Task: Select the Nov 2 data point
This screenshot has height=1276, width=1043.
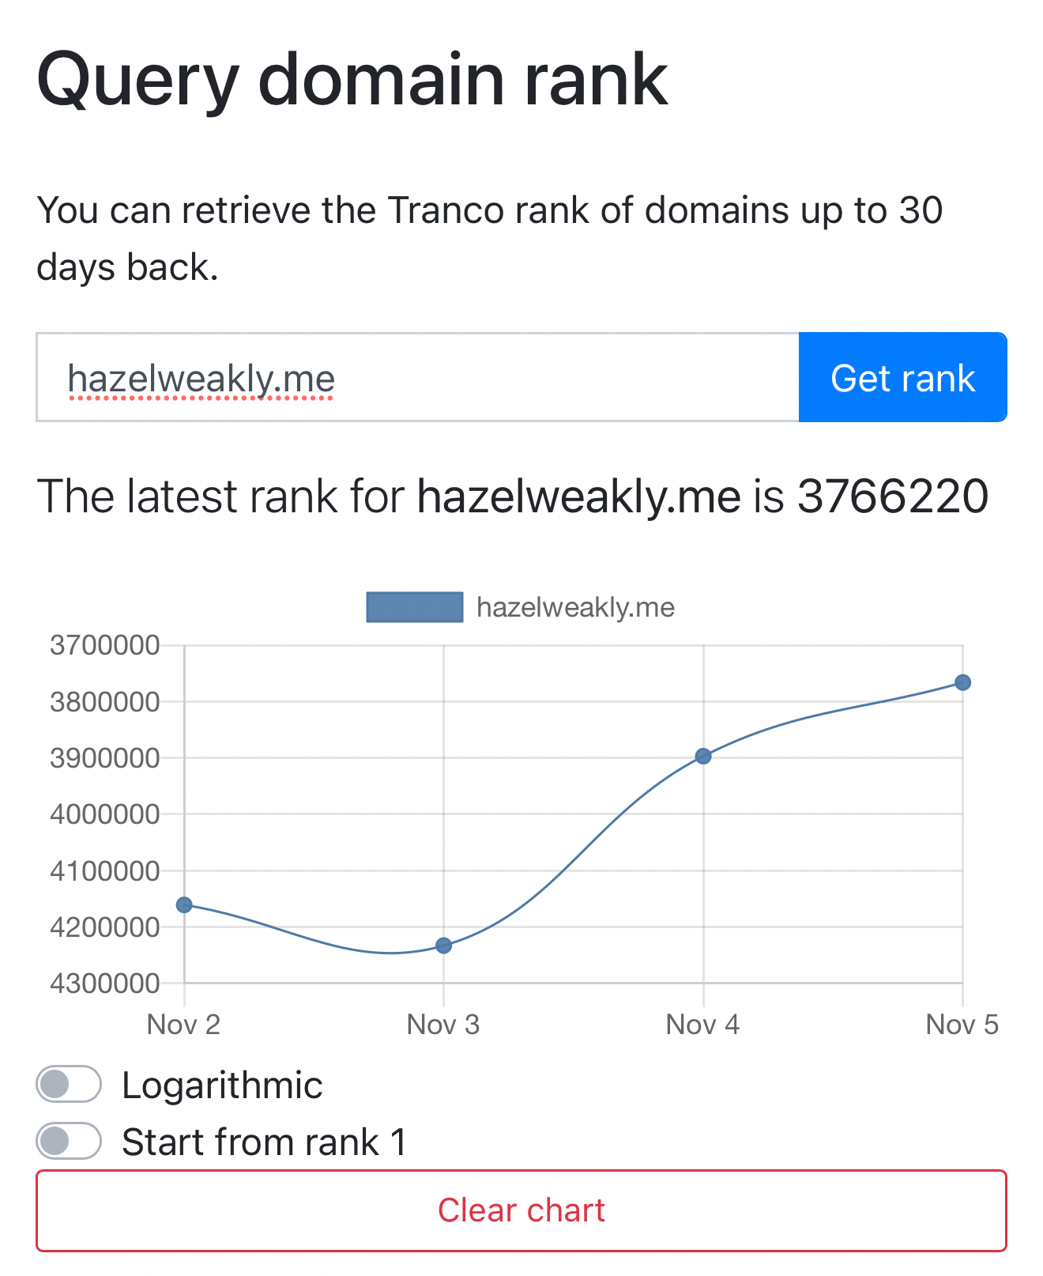Action: tap(184, 904)
